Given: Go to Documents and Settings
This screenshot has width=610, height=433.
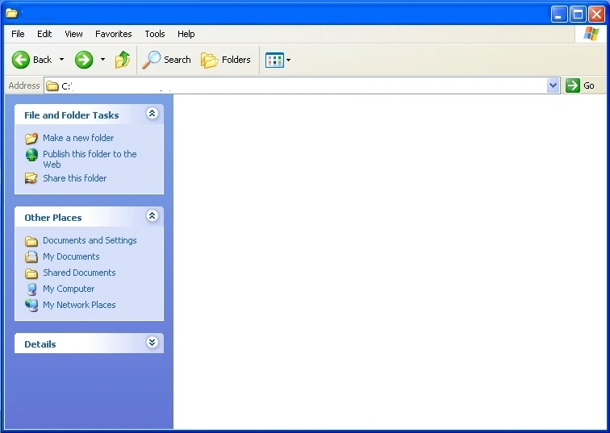Looking at the screenshot, I should coord(90,240).
